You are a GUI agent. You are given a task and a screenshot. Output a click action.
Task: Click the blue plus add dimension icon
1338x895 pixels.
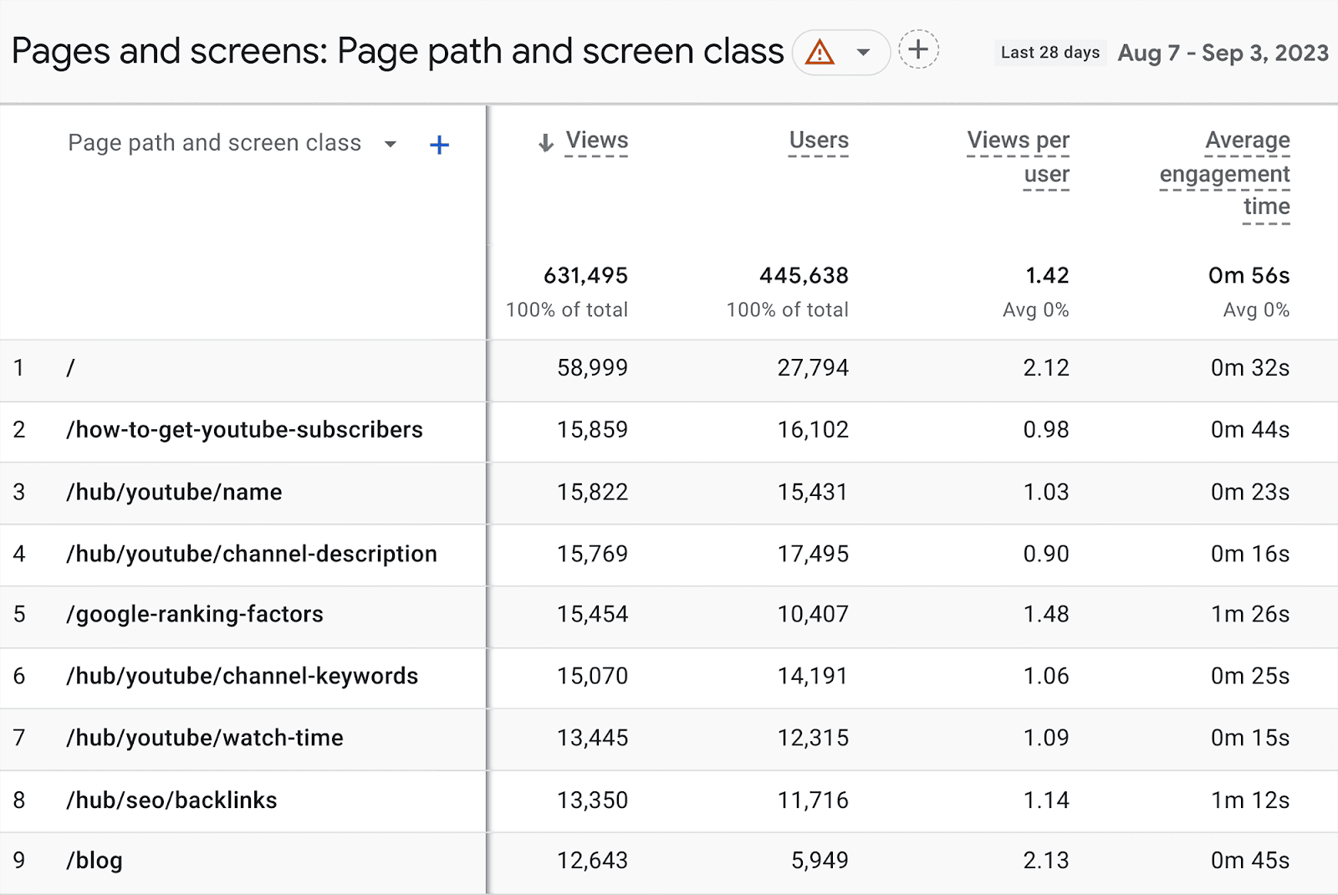pos(439,146)
